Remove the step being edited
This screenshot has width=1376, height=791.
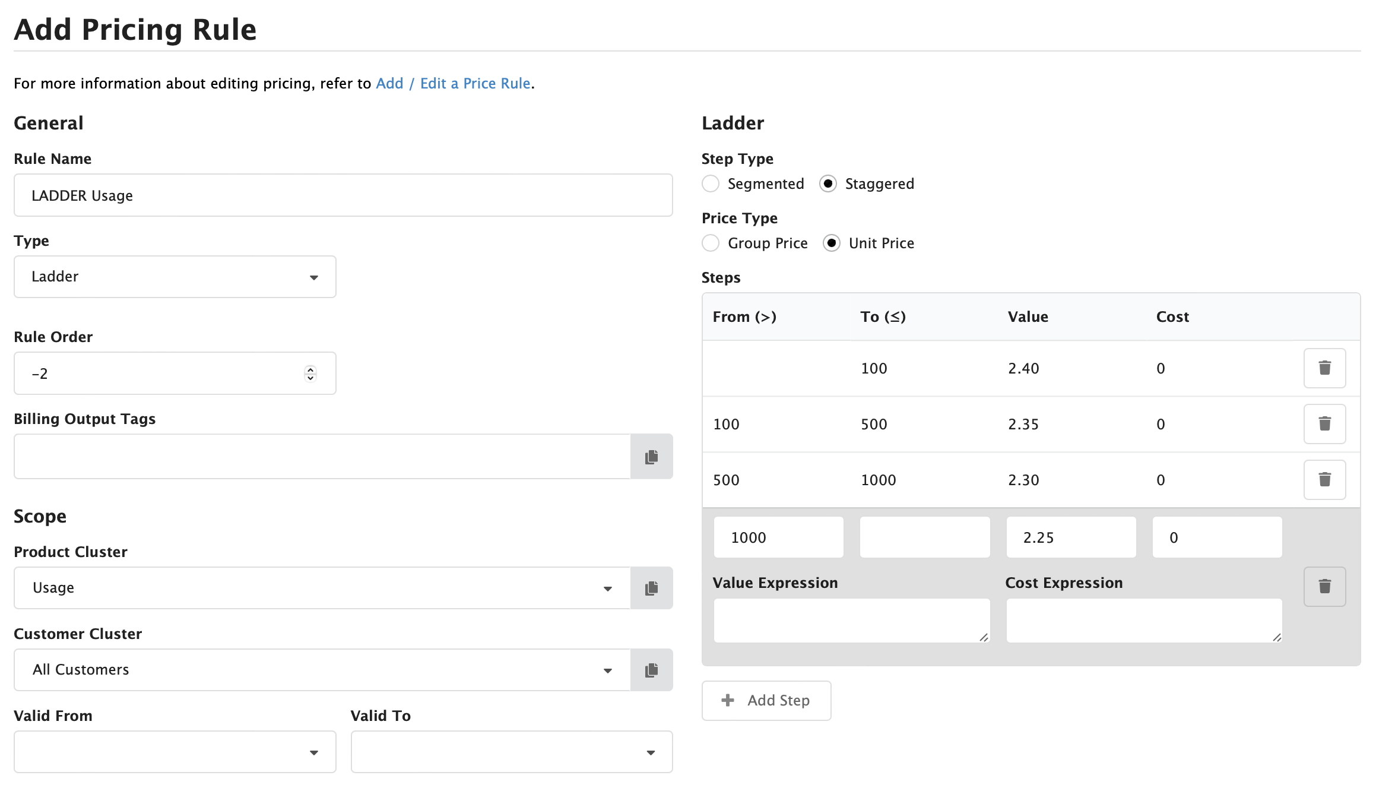tap(1325, 587)
